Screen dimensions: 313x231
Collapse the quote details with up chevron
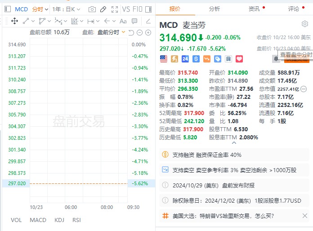click(x=234, y=143)
